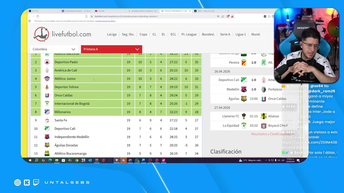
Task: Click the Medellín 1:0 Fortaleza score
Action: (254, 89)
